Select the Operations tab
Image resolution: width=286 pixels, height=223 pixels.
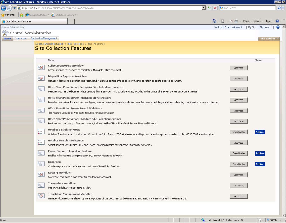(21, 39)
